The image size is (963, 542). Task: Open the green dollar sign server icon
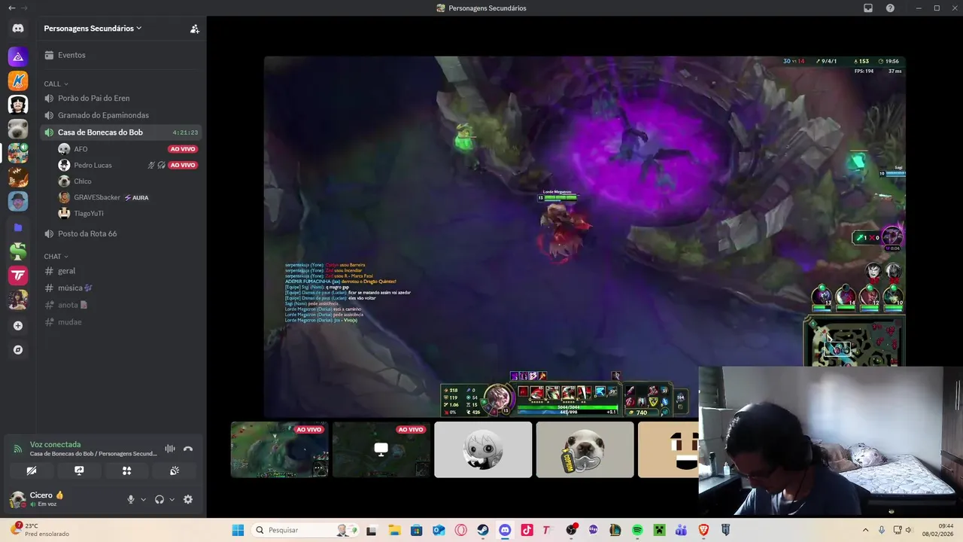click(x=18, y=251)
